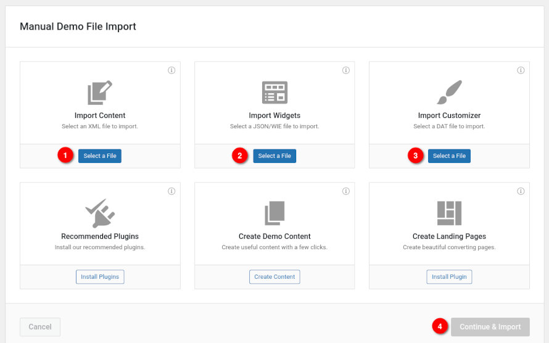Click the info icon on Import Widgets card
The height and width of the screenshot is (343, 549).
[345, 70]
